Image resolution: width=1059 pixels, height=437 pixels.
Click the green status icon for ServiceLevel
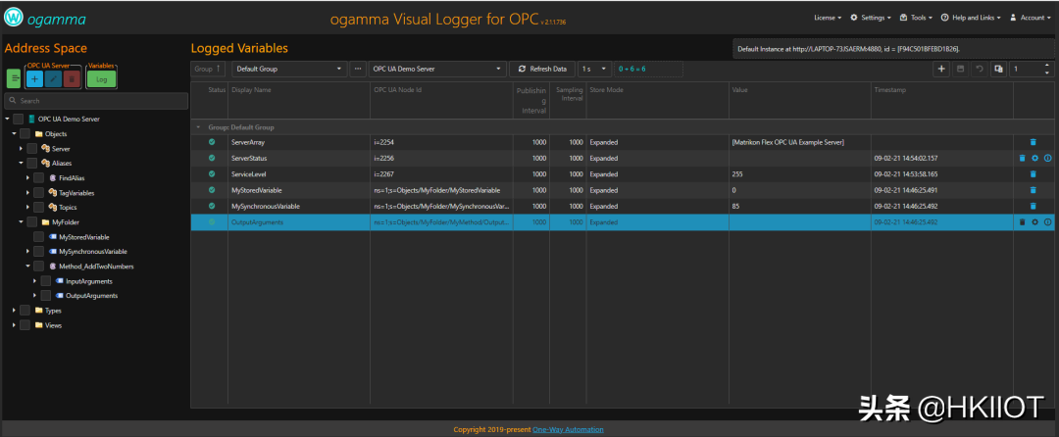click(212, 174)
